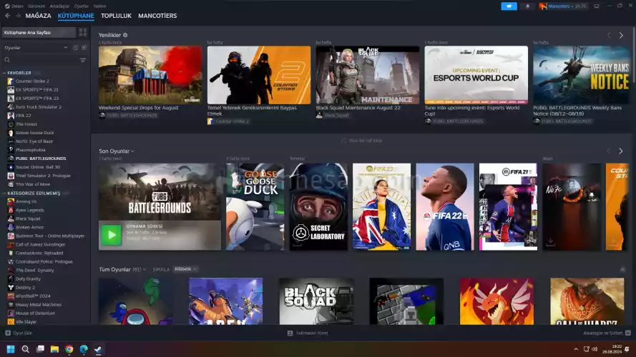The height and width of the screenshot is (357, 636).
Task: Click the sidebar filter options icon
Action: click(x=83, y=60)
